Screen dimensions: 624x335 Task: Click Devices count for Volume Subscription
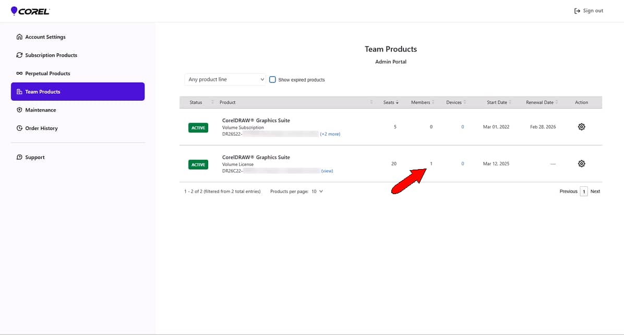pyautogui.click(x=462, y=127)
